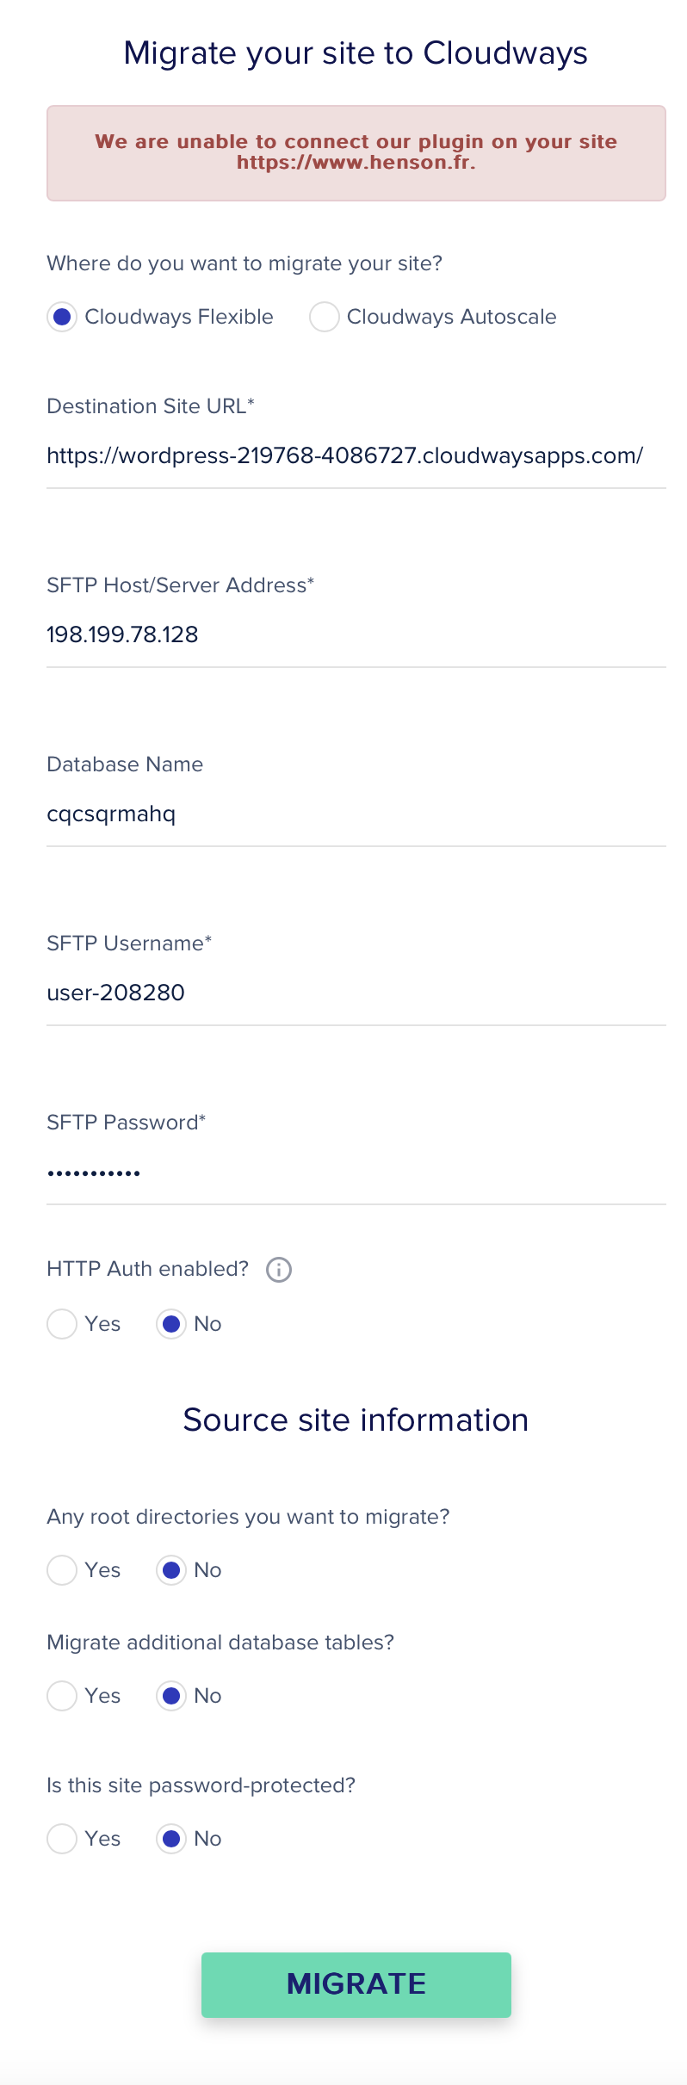Click the Cloudways Flexible label text

tap(179, 317)
